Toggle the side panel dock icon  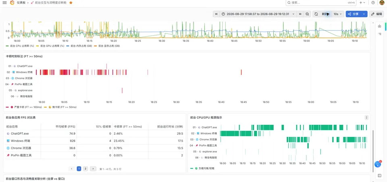tap(380, 176)
